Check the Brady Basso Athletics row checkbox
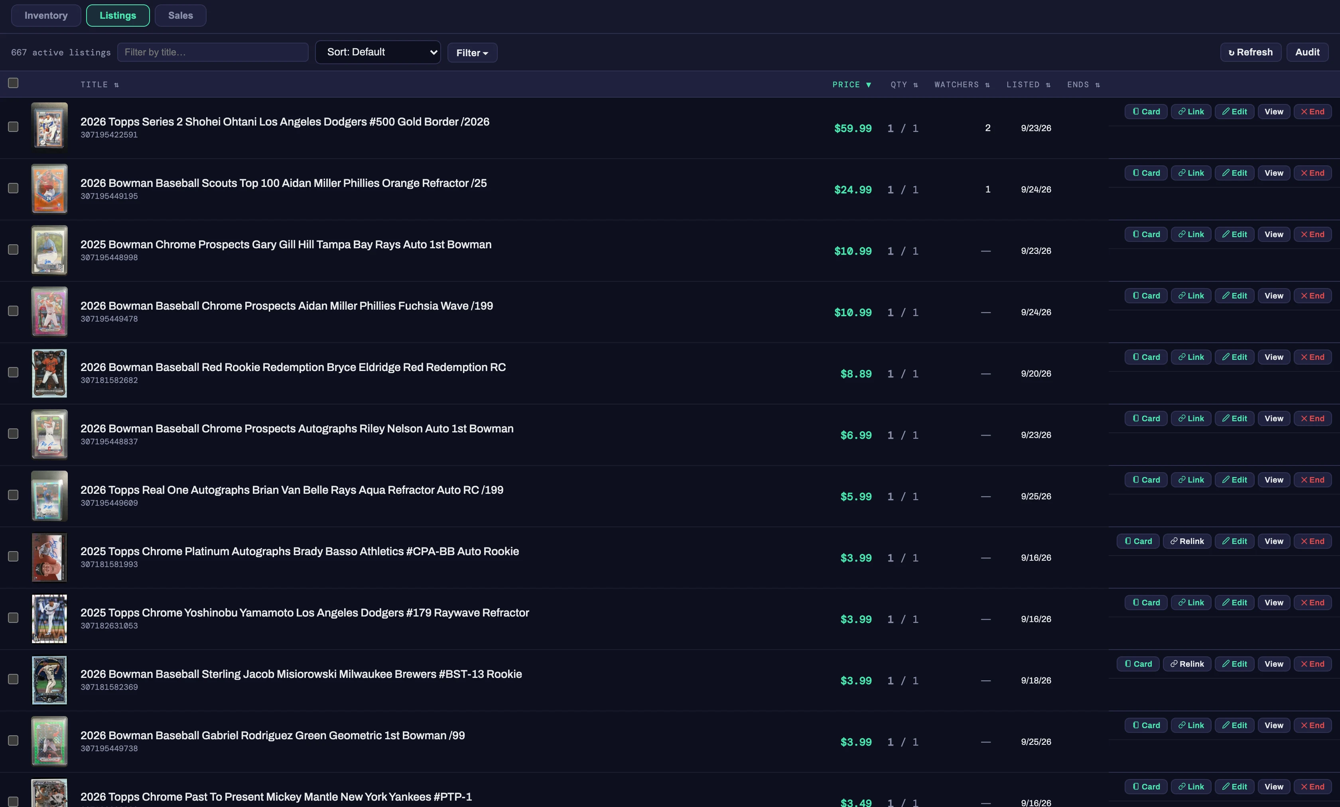 (x=13, y=556)
